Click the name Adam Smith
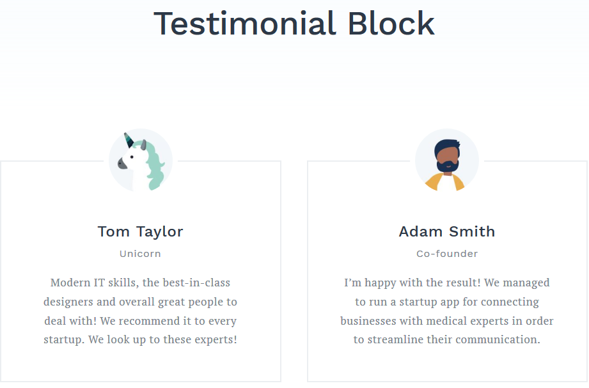The height and width of the screenshot is (388, 589). pos(446,231)
